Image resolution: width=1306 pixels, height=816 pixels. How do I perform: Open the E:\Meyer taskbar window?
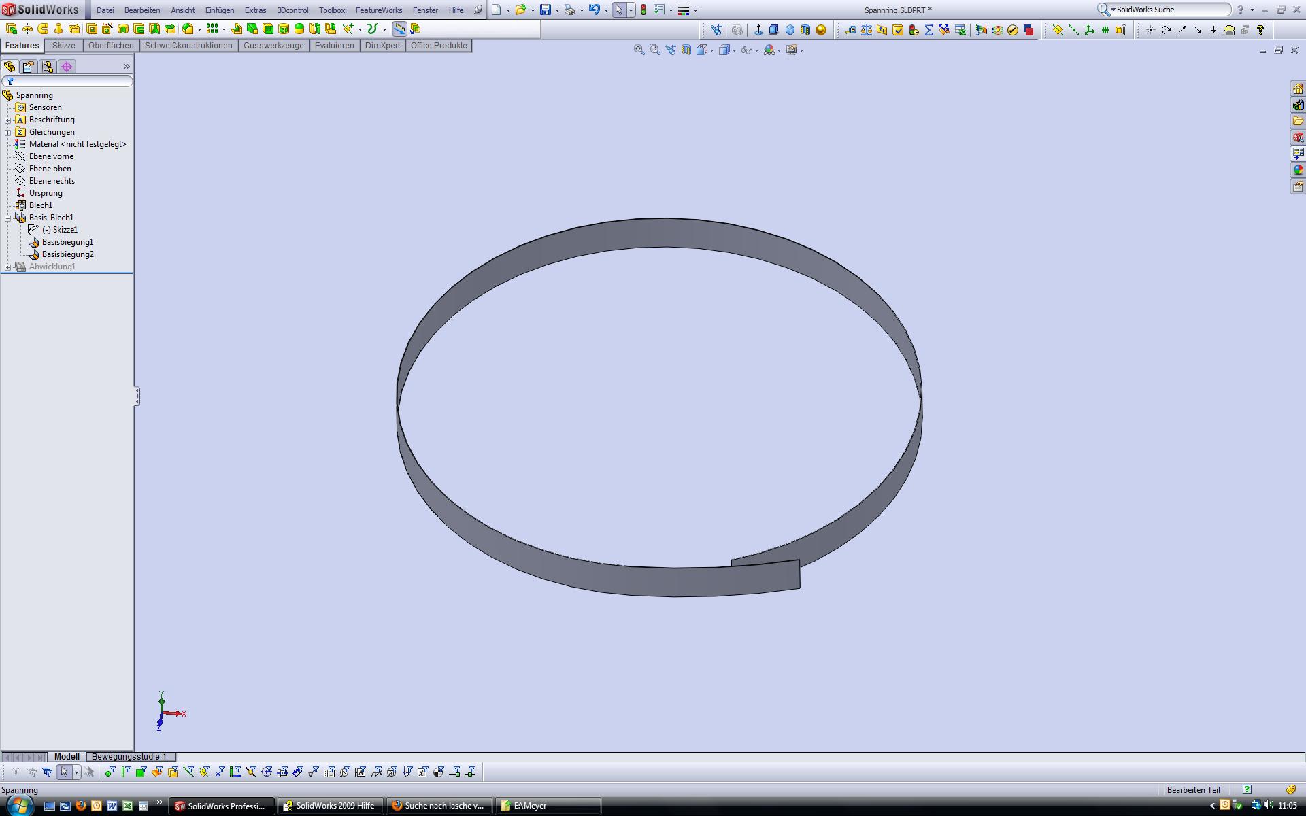tap(548, 806)
